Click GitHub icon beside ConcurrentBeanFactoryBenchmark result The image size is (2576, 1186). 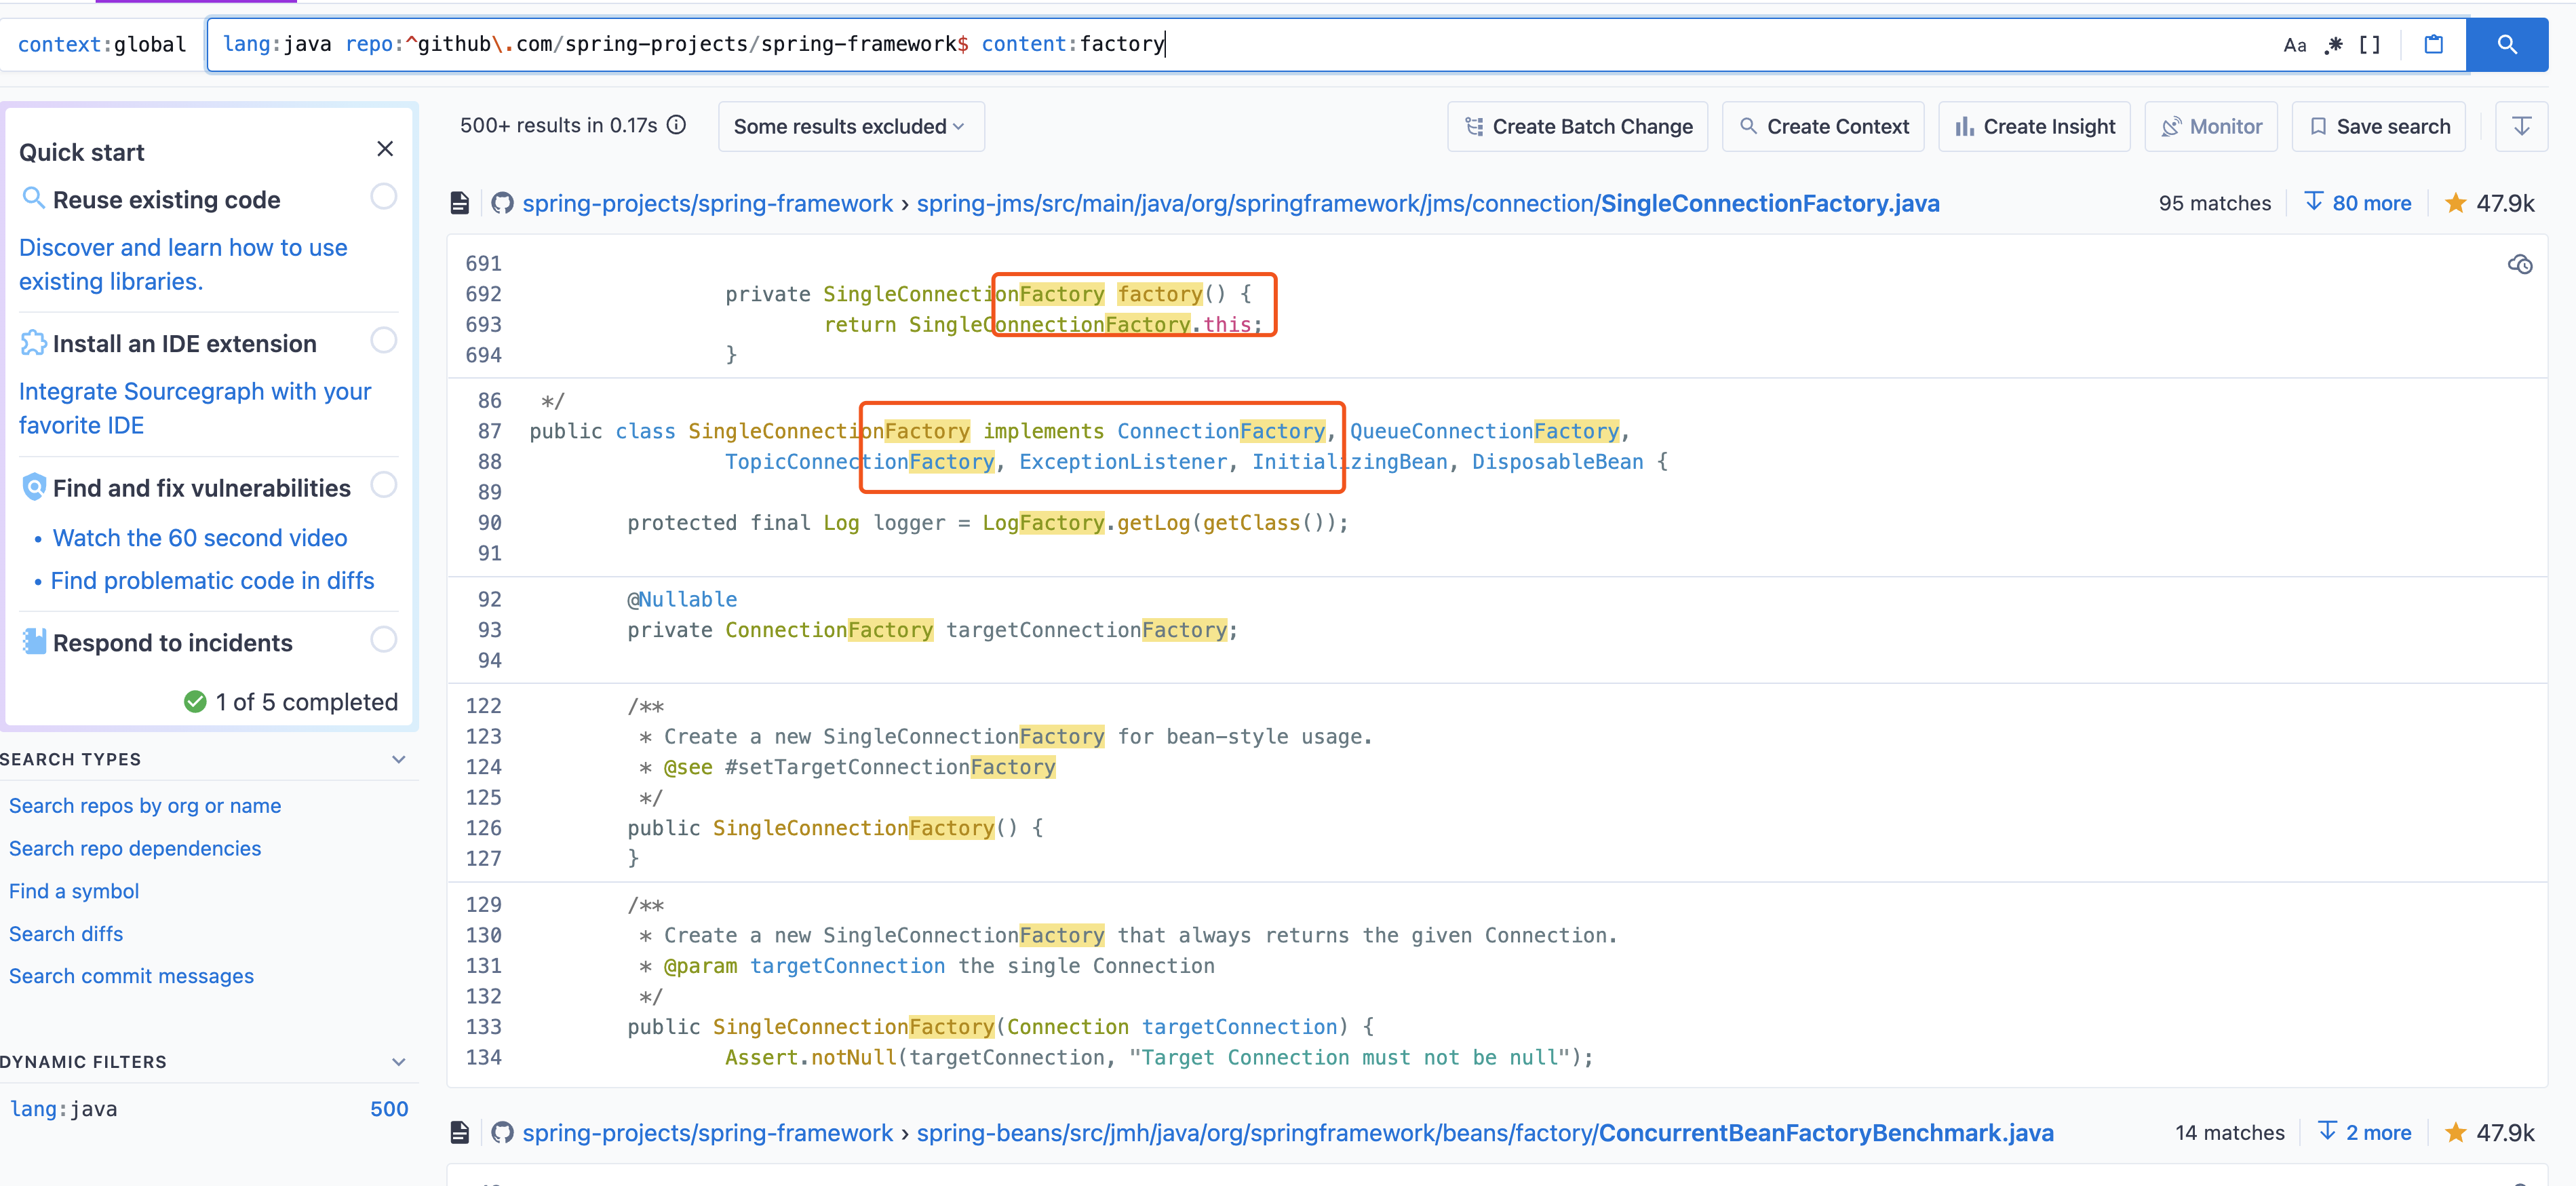[502, 1133]
